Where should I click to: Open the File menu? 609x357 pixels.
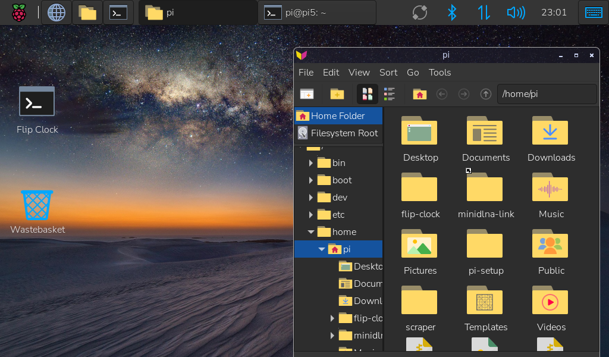[x=306, y=73]
